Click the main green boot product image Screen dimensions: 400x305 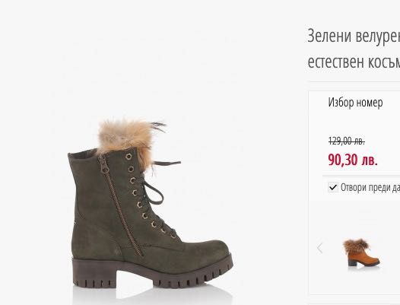point(151,204)
